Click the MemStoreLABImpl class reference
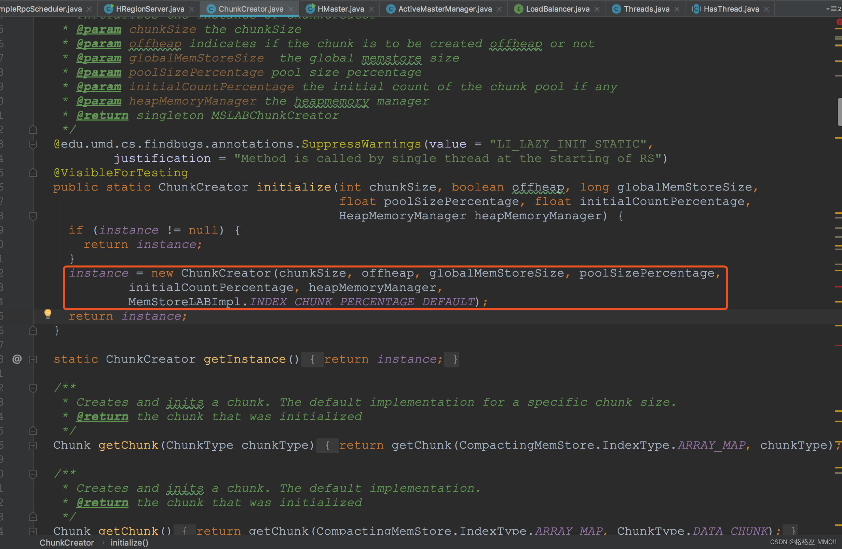The width and height of the screenshot is (842, 549). pos(184,301)
